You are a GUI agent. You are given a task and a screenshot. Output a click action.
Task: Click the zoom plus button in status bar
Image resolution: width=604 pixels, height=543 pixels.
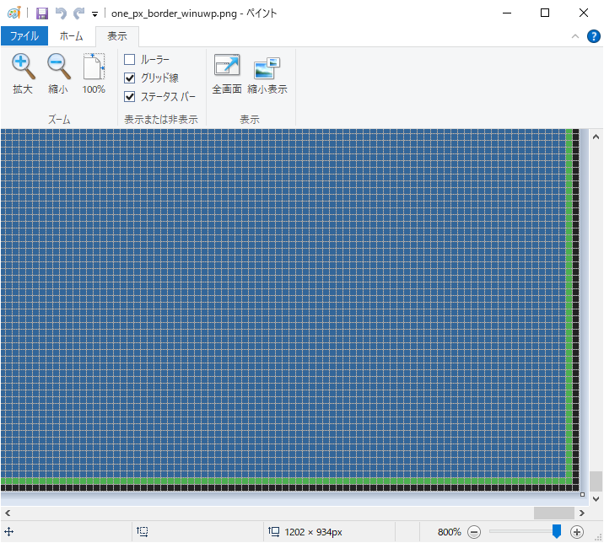coord(577,532)
